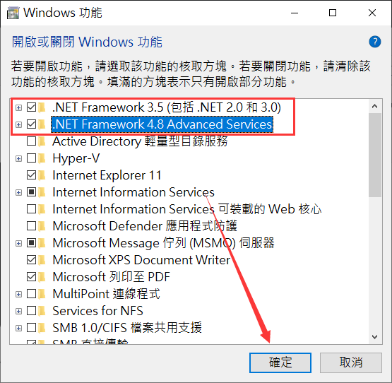Expand the Internet Information Services node
This screenshot has width=392, height=383.
[18, 192]
